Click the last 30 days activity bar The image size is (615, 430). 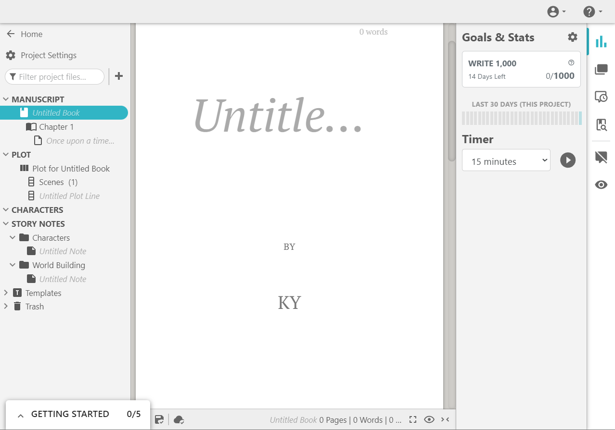click(x=521, y=118)
